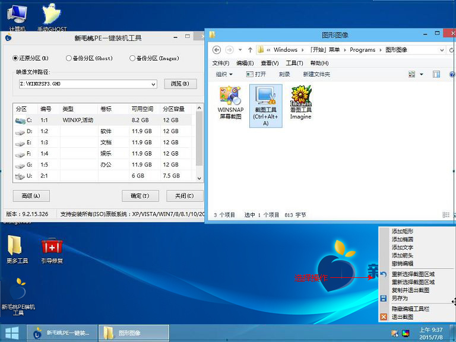Viewport: 456px width, 342px height.
Task: Select the E: 文档 partition row
Action: [x=103, y=142]
